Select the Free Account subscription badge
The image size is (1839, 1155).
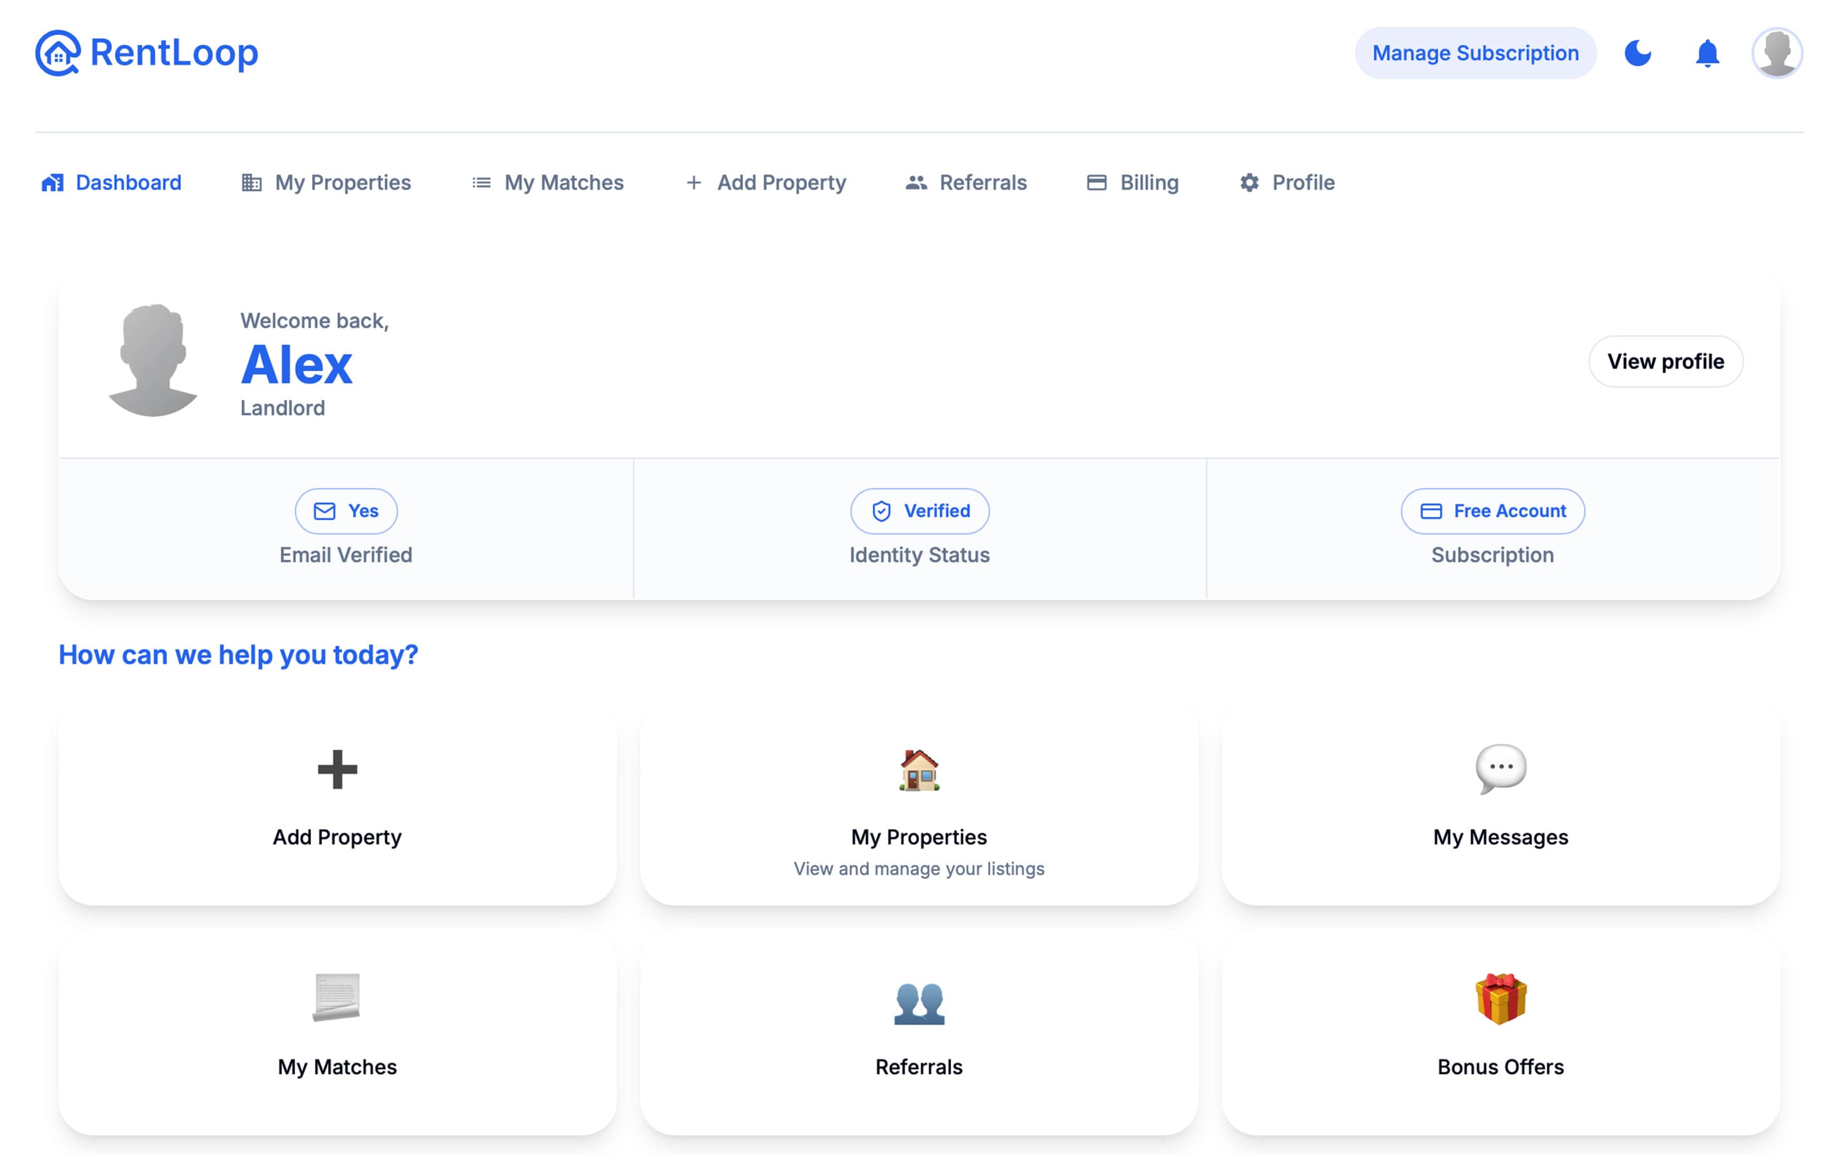pos(1491,511)
